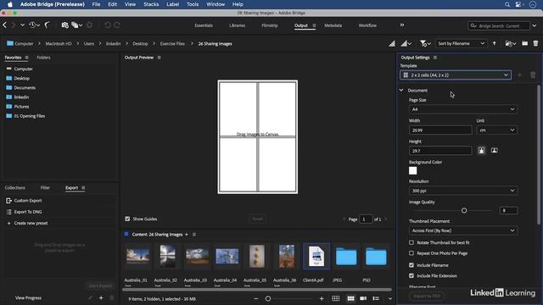Select Pictures in Favorites
This screenshot has width=543, height=305.
(21, 107)
